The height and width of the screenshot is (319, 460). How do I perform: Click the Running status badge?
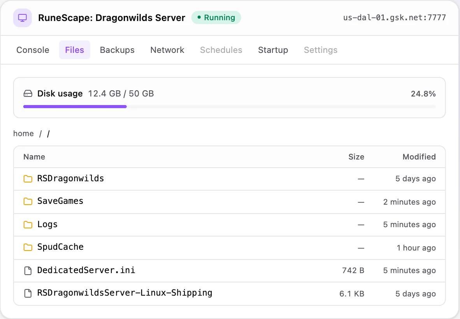click(216, 18)
